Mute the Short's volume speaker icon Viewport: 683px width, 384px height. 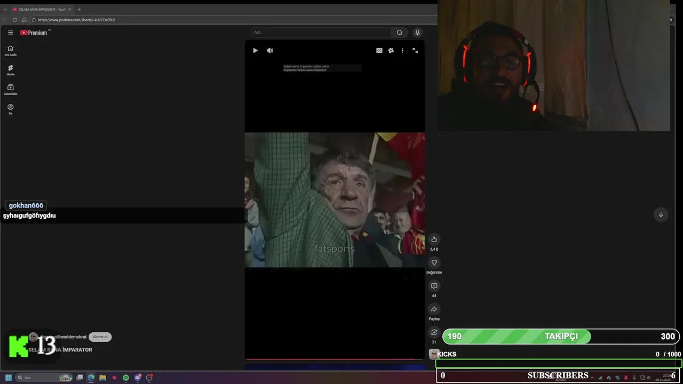click(x=270, y=51)
